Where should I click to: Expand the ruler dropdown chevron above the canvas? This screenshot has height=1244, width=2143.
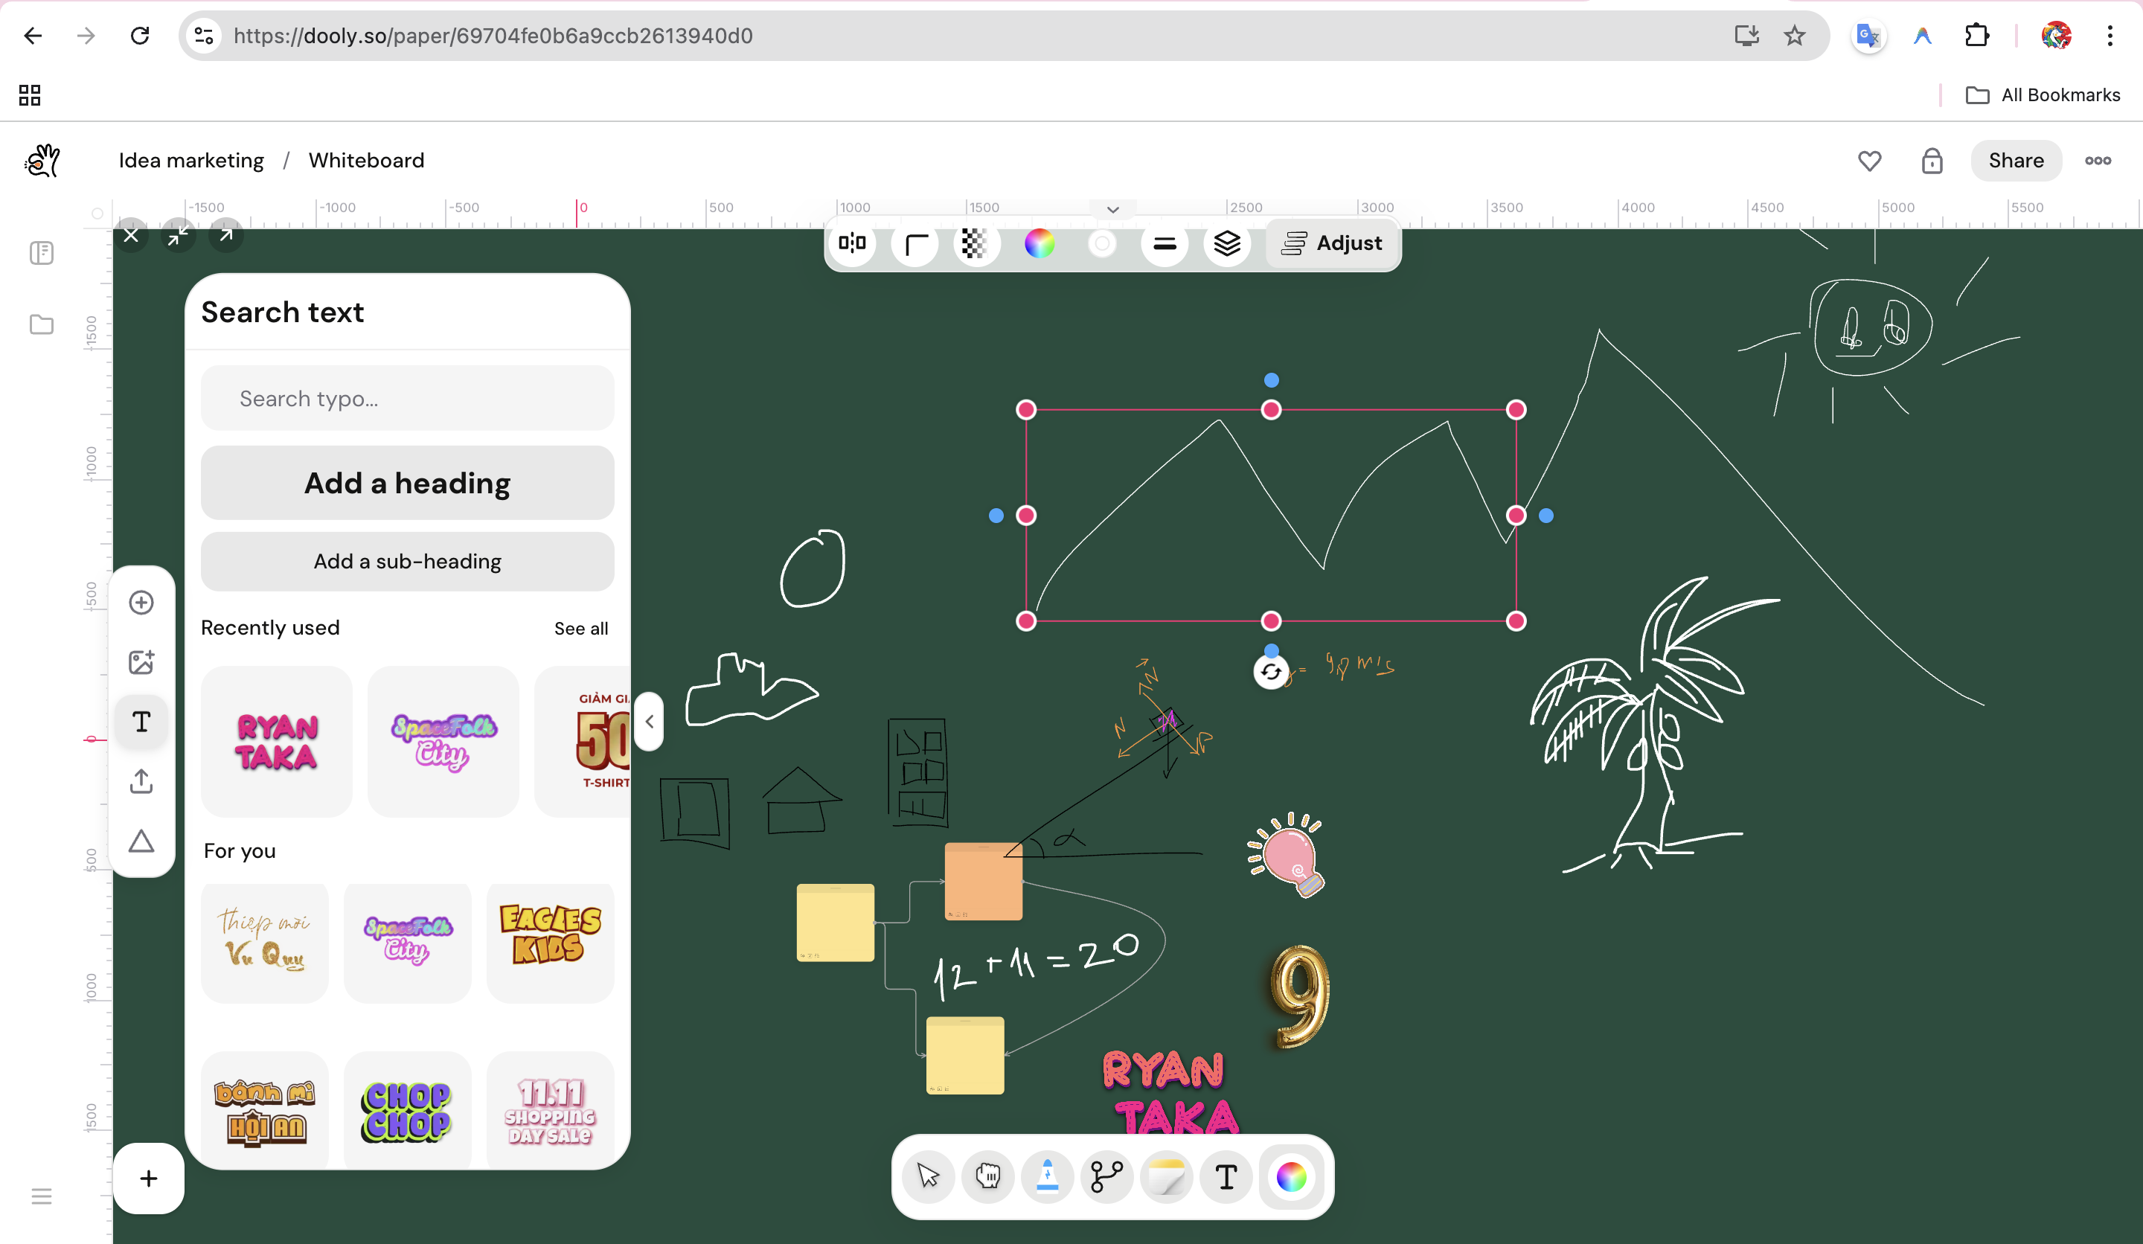point(1112,209)
